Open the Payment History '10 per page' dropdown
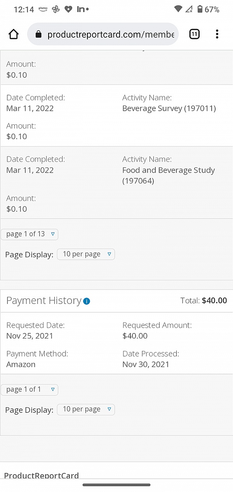This screenshot has height=492, width=233. [86, 409]
